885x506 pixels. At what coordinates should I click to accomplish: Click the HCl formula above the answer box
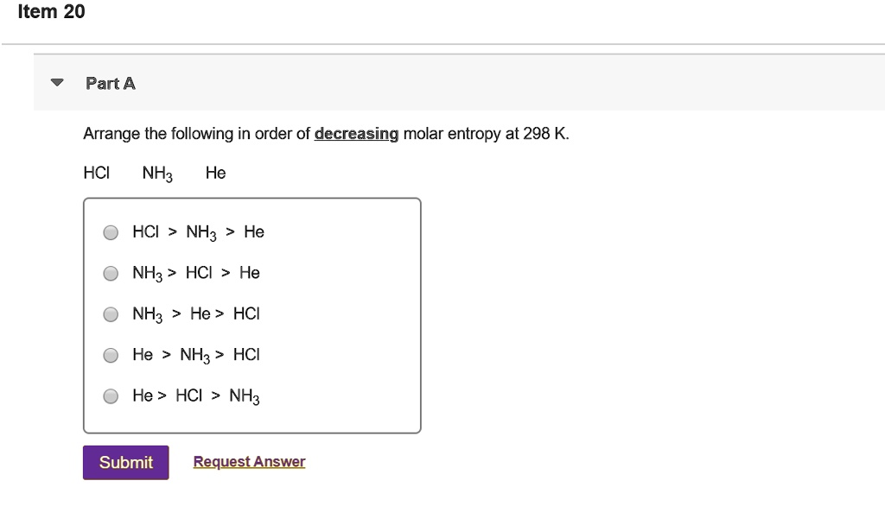click(97, 172)
